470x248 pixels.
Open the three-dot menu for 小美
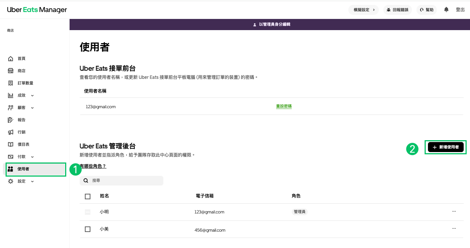click(x=454, y=228)
